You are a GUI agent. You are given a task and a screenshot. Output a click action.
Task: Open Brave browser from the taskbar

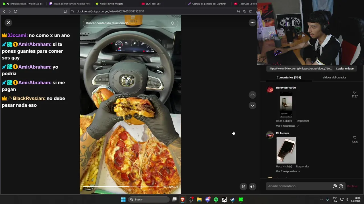(183, 199)
